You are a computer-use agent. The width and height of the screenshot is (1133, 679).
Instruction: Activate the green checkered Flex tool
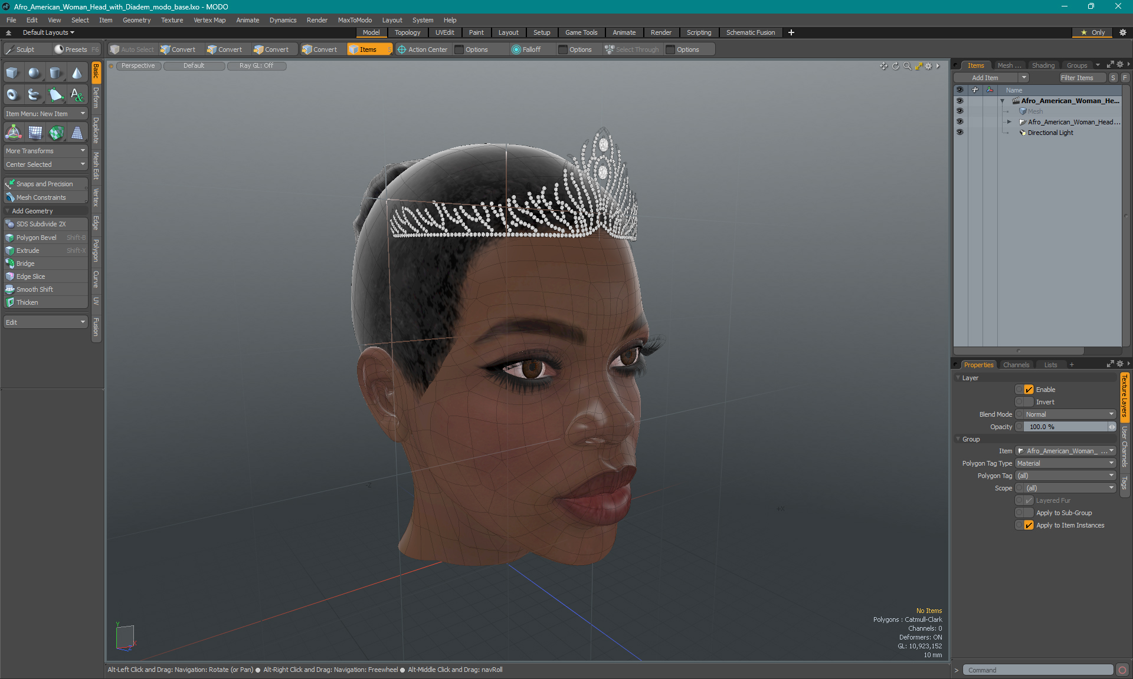(x=56, y=133)
